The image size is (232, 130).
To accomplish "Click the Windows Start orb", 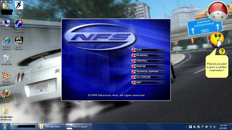I will (x=4, y=127).
